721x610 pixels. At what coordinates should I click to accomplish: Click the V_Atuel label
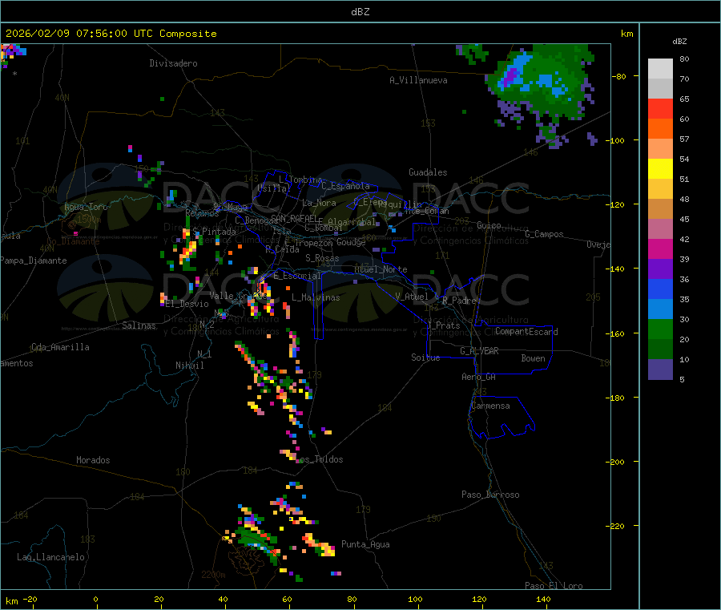click(x=412, y=297)
